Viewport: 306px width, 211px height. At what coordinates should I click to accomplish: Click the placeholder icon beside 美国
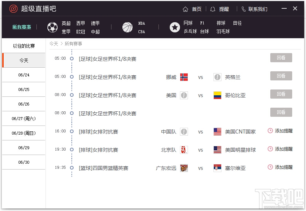click(x=184, y=95)
